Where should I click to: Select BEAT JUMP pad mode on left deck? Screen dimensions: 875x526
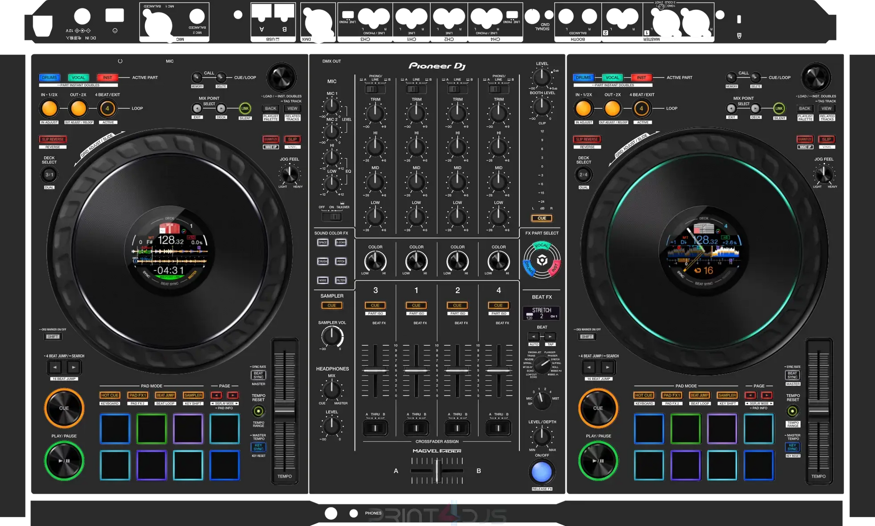click(x=165, y=395)
